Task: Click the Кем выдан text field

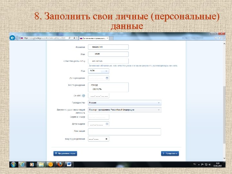Action: pos(124,132)
